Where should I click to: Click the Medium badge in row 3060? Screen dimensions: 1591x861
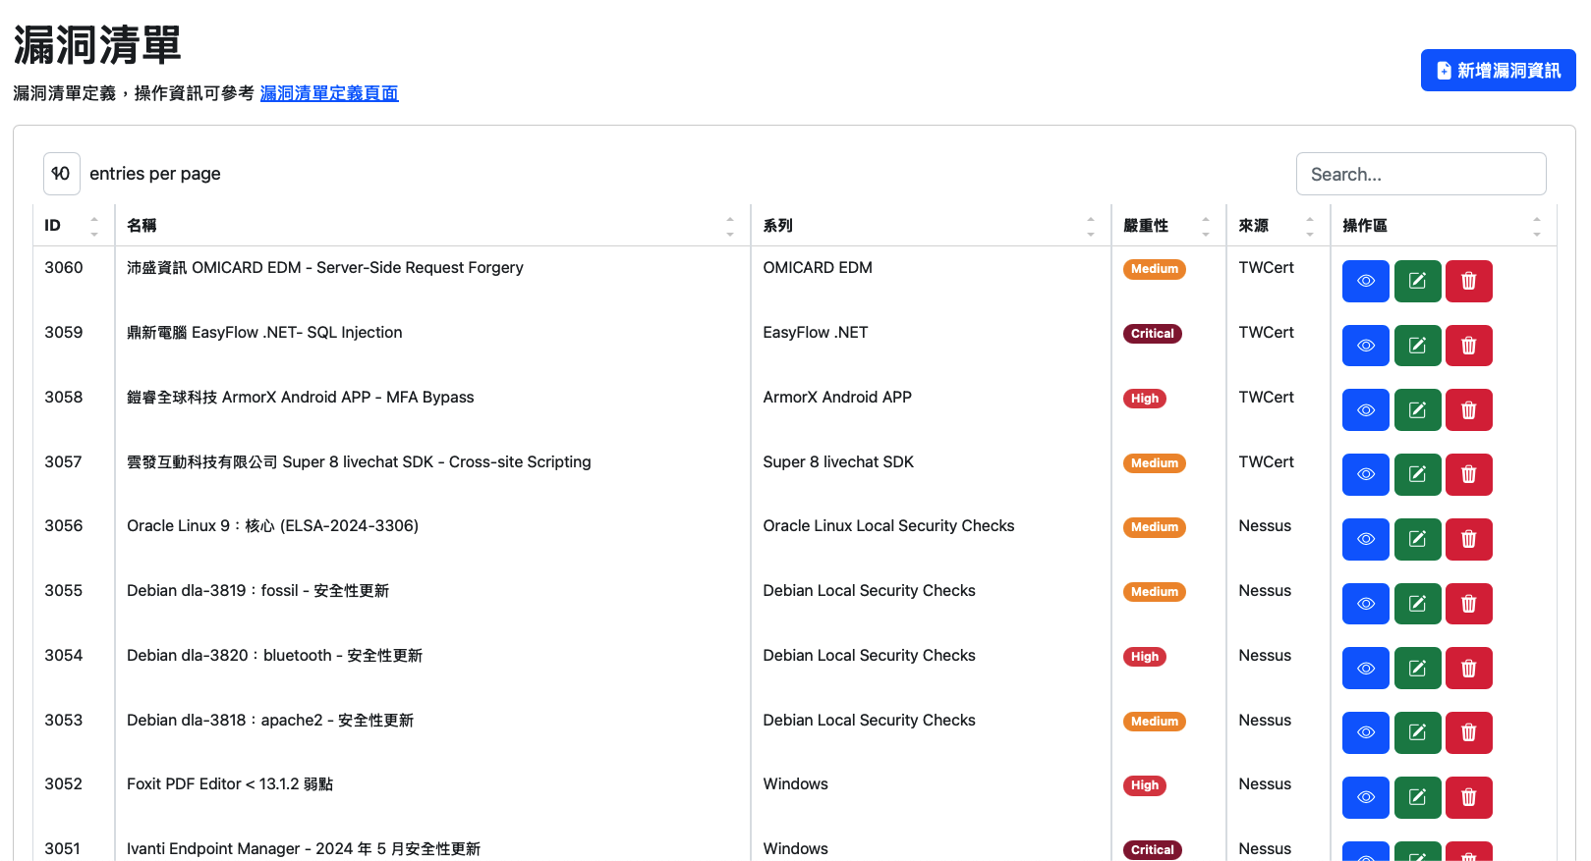[1154, 269]
